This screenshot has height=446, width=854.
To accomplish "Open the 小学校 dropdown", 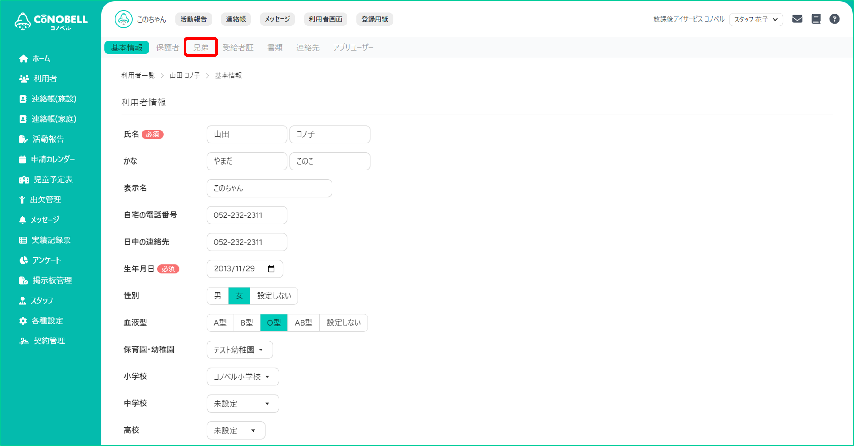I will [243, 377].
